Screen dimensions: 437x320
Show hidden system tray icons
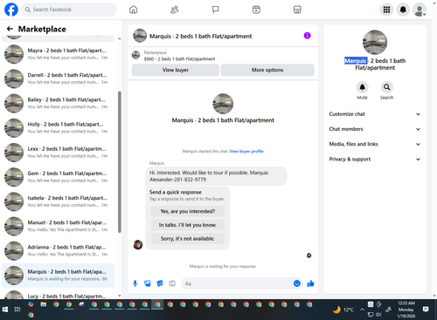coord(362,310)
